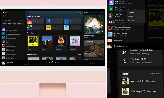The image size is (164, 98).
Task: Select Pin folder from the context menu
Action: click(x=131, y=21)
